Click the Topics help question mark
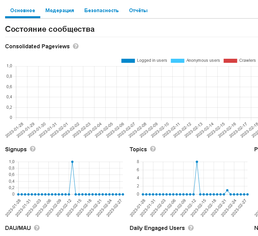 153,149
